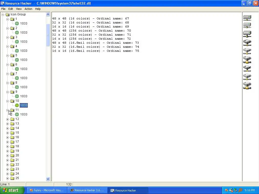Viewport: 259px width, 194px height.
Task: Select the 1033 gear icon under folder 11
Action: [x=17, y=114]
